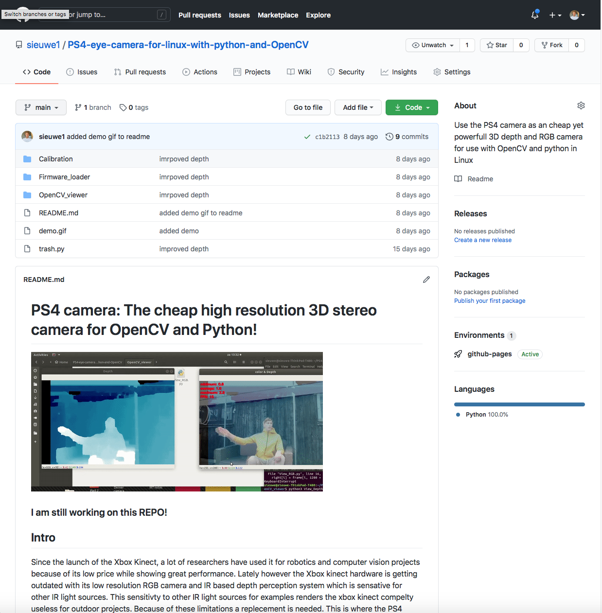
Task: Switch to the Code tab
Action: [36, 72]
